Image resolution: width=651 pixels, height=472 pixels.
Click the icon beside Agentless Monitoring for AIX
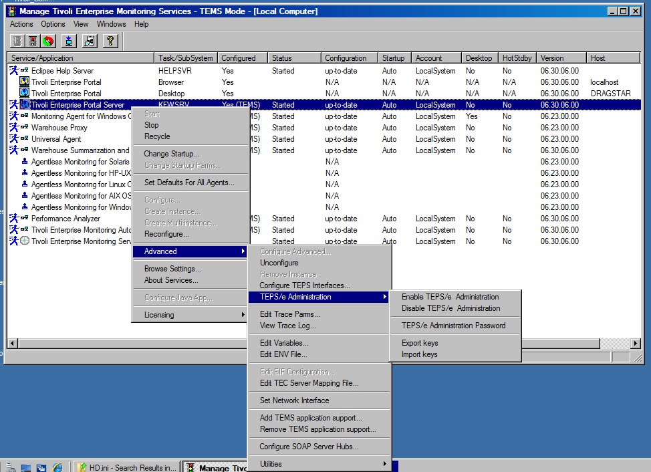[x=25, y=195]
